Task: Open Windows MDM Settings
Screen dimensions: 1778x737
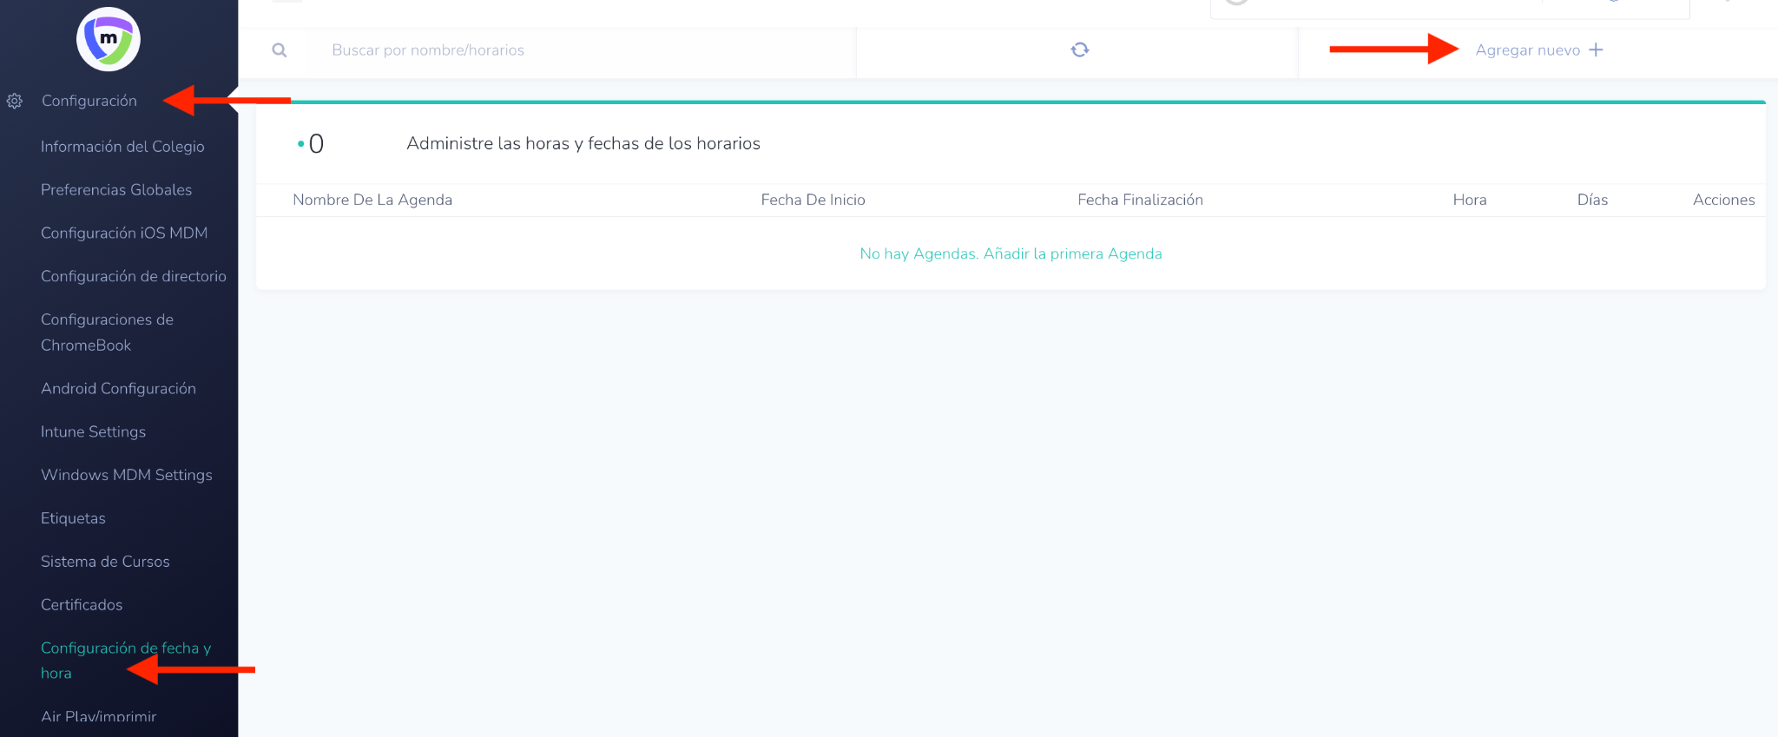Action: (x=127, y=475)
